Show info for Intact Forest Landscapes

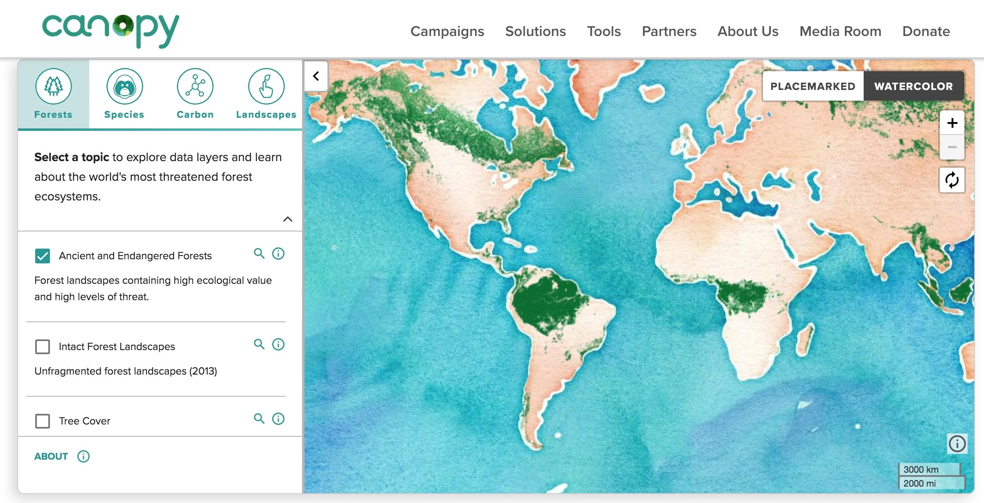click(x=278, y=344)
